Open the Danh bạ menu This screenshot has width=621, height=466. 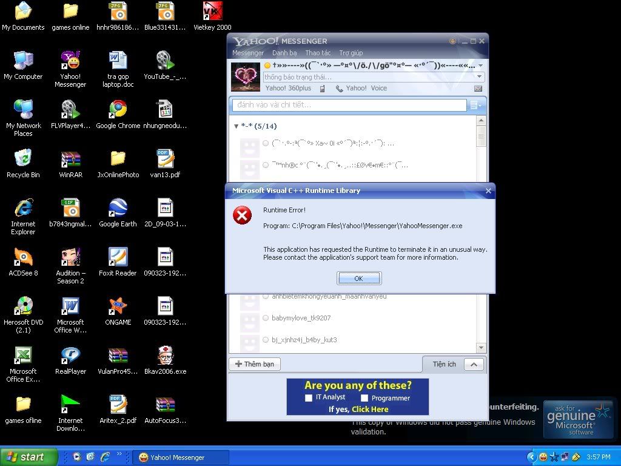pos(284,53)
